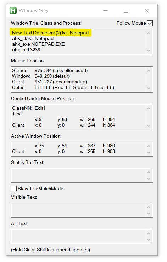Uncheck the Follow Mouse checkbox
This screenshot has width=167, height=262.
[150, 23]
